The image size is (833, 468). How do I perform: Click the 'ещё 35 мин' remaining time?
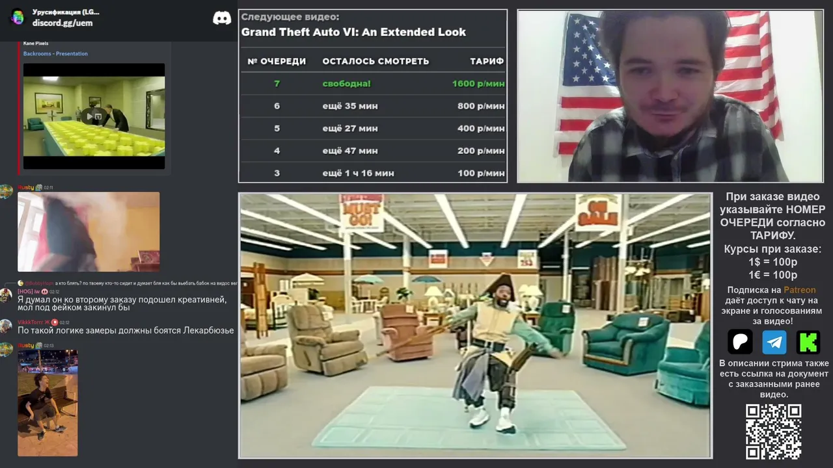[x=350, y=106]
